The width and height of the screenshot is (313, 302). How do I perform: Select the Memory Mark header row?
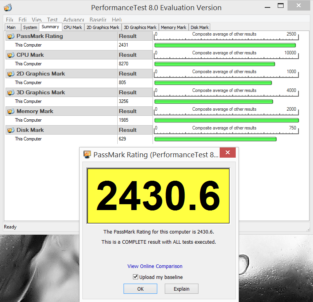click(x=79, y=111)
